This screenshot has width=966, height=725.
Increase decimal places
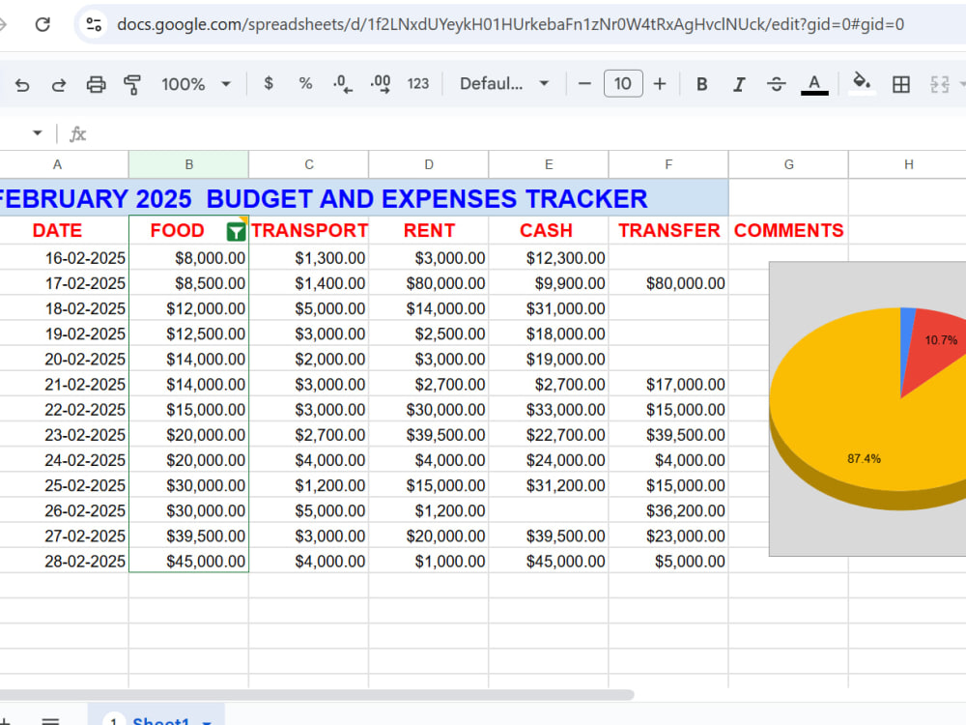pos(380,84)
